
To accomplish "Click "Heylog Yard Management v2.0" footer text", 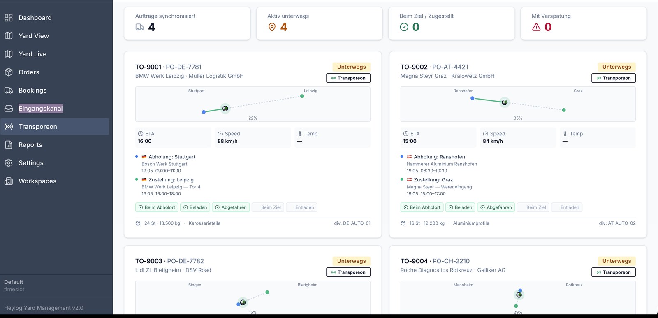I will pos(44,308).
